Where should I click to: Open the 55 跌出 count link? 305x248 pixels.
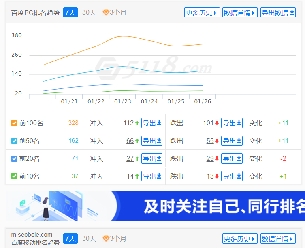point(210,141)
